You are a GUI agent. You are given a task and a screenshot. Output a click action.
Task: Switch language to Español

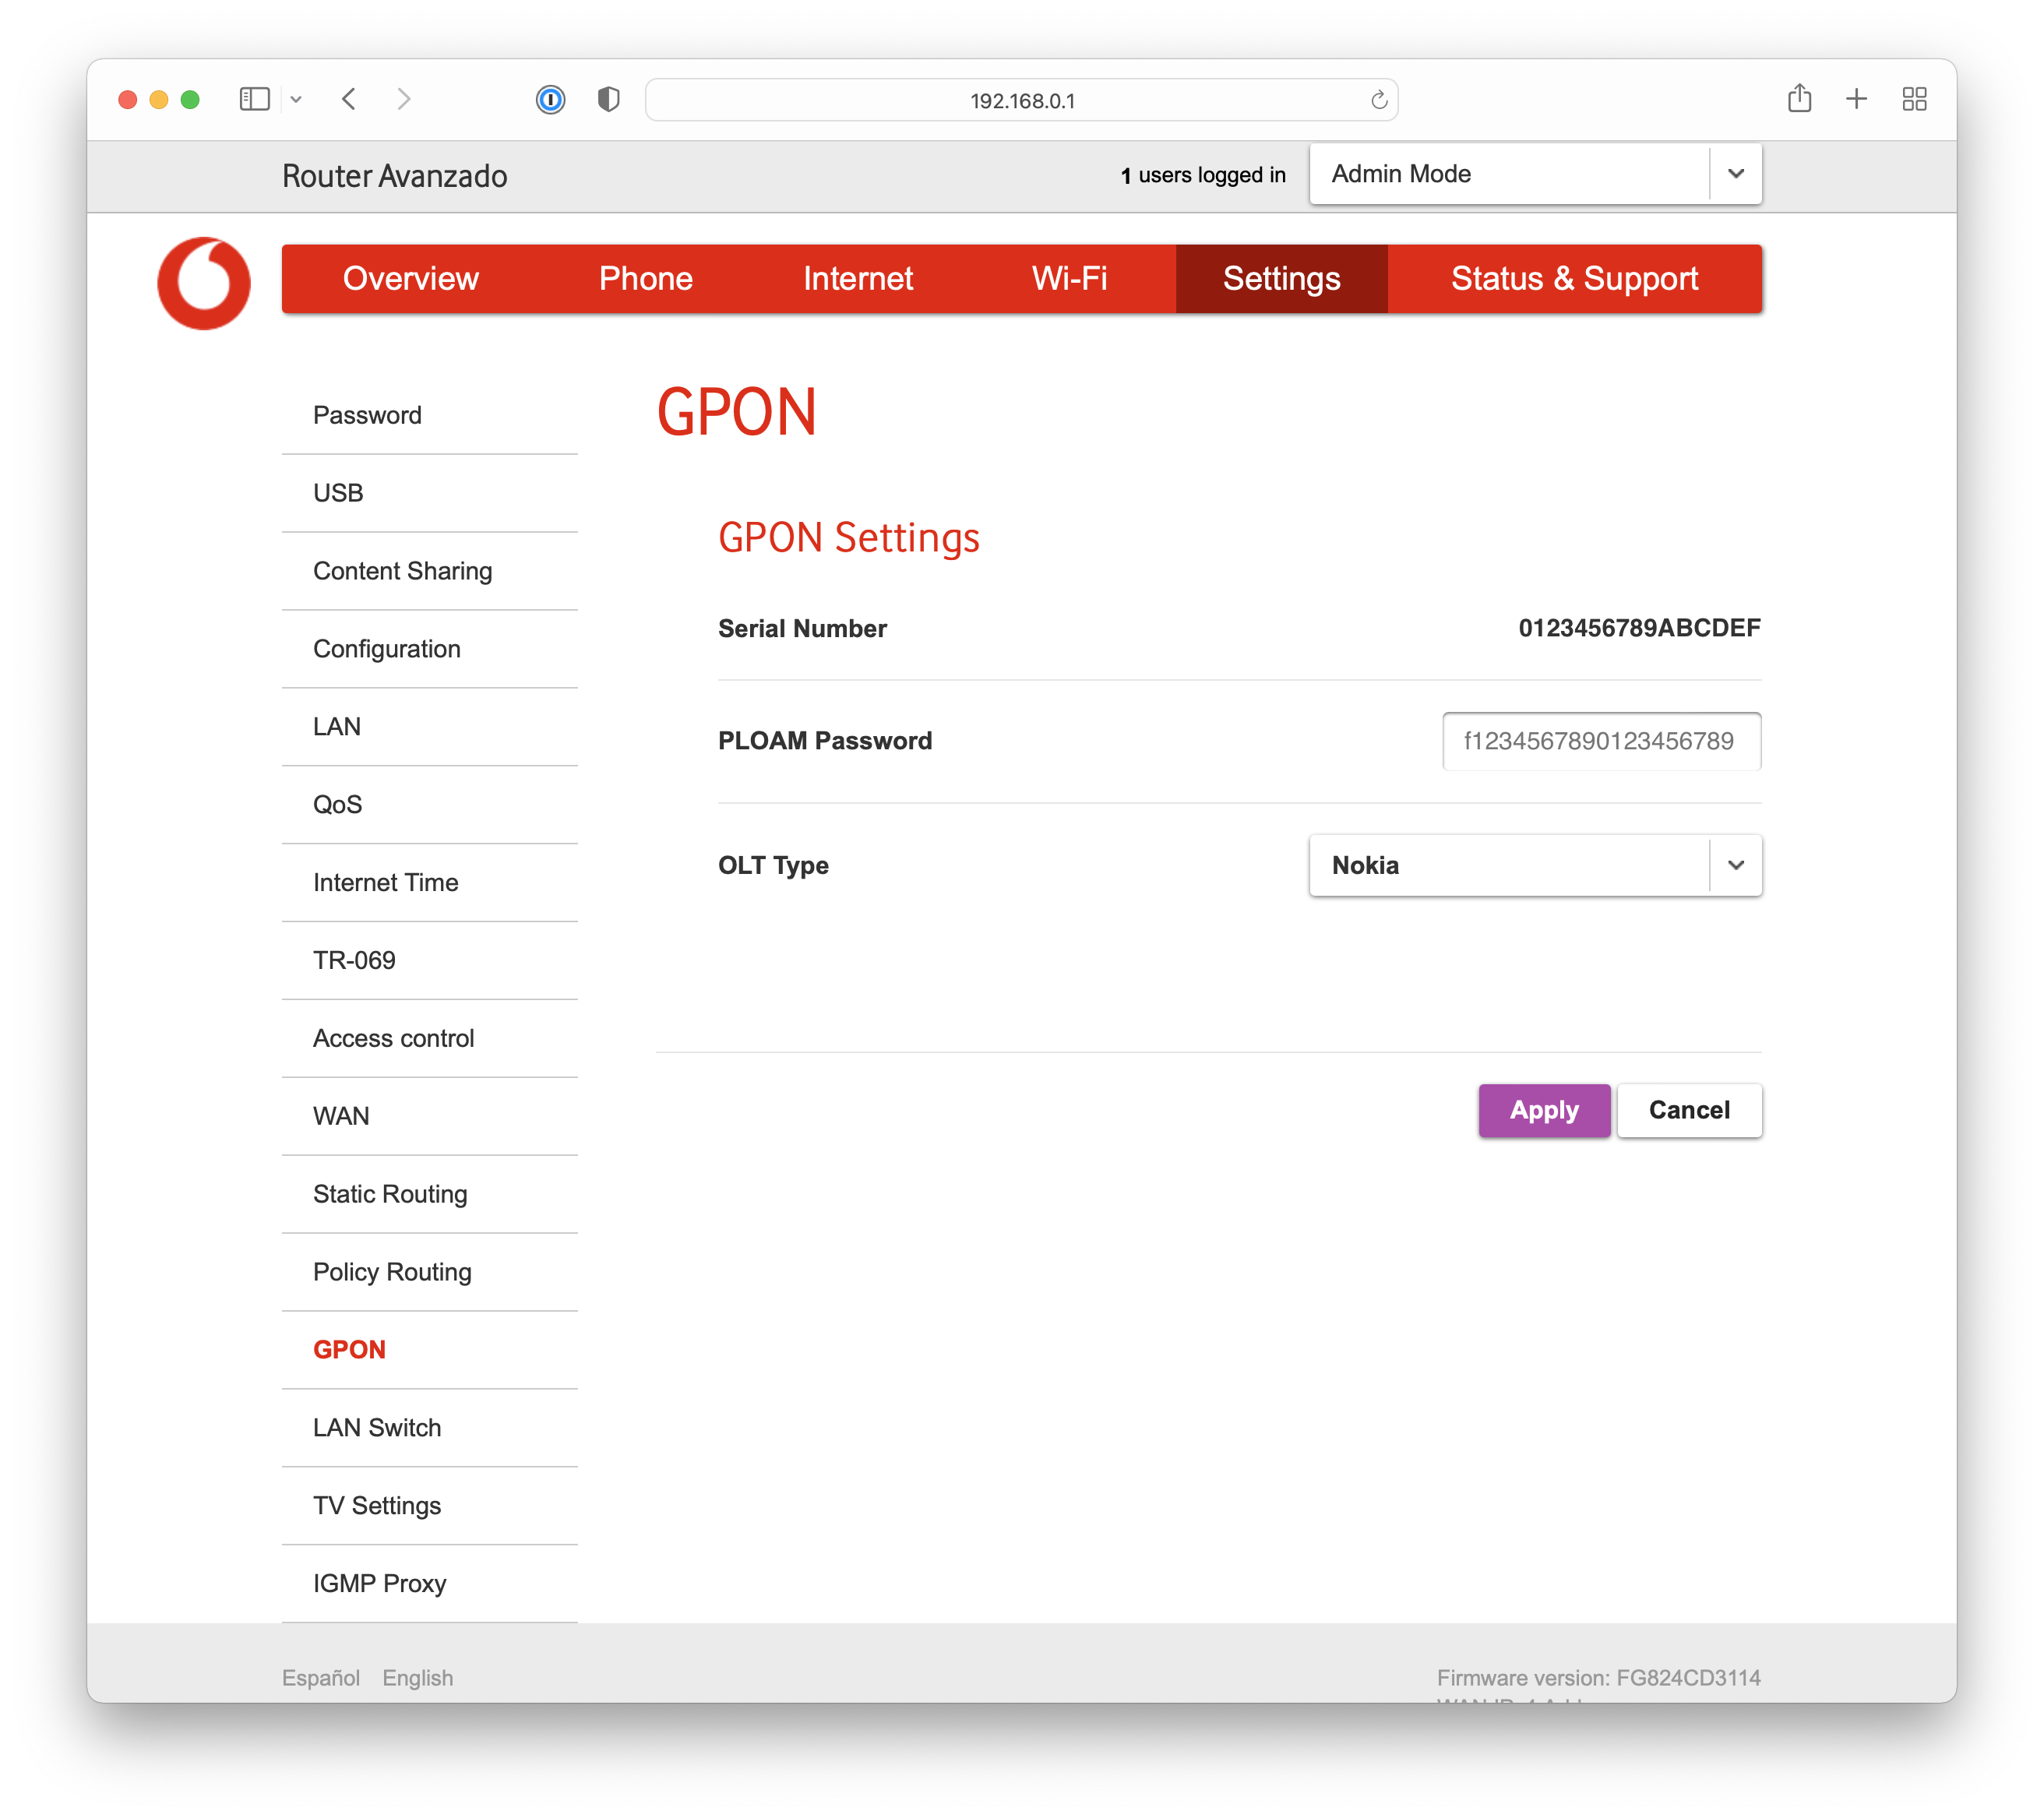[320, 1678]
